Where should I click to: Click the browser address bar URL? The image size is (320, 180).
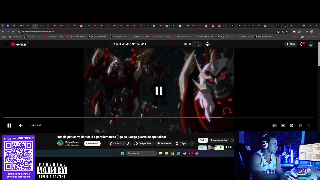pyautogui.click(x=38, y=32)
